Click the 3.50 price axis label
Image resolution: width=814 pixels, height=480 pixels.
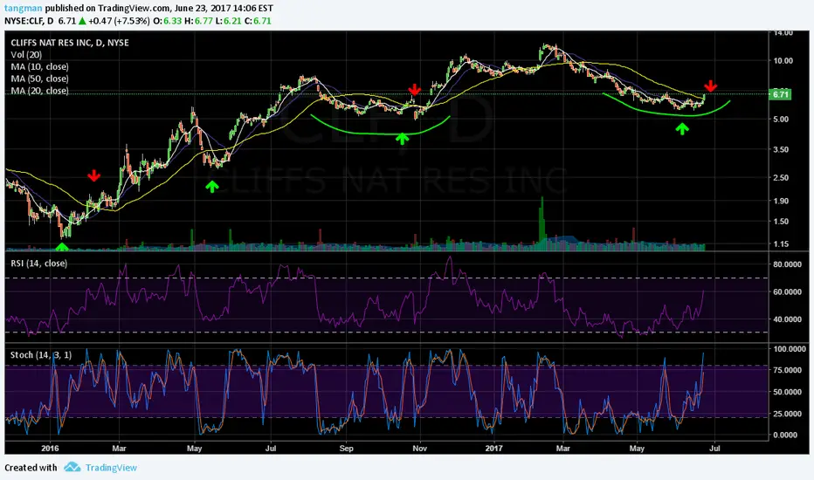pyautogui.click(x=783, y=149)
